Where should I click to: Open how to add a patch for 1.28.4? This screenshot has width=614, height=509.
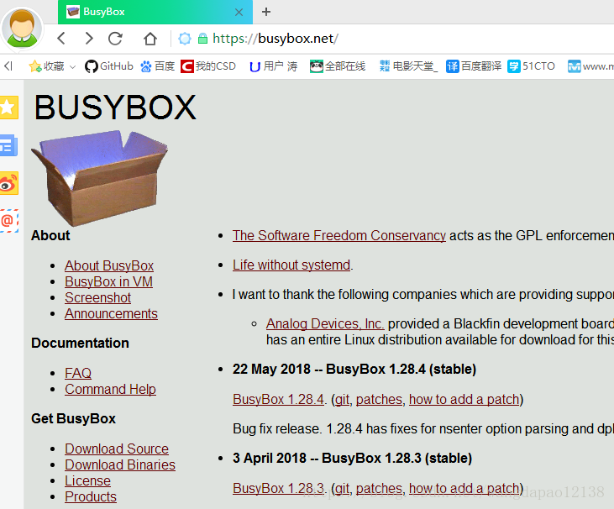[464, 399]
